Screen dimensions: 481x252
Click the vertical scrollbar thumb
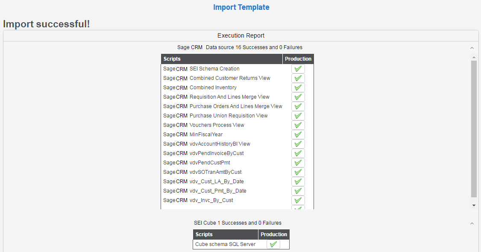[x=474, y=128]
